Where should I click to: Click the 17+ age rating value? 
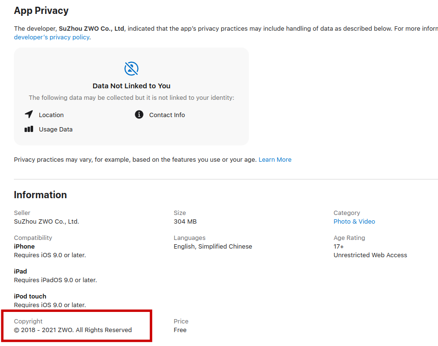[339, 247]
